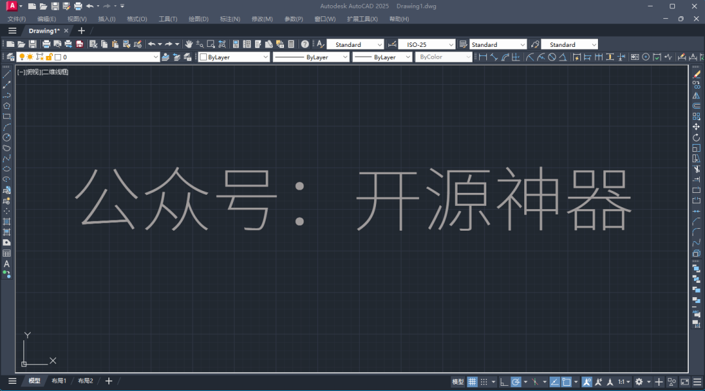Click the viewport label [-][俯视][二维线框]
705x391 pixels.
[x=42, y=72]
